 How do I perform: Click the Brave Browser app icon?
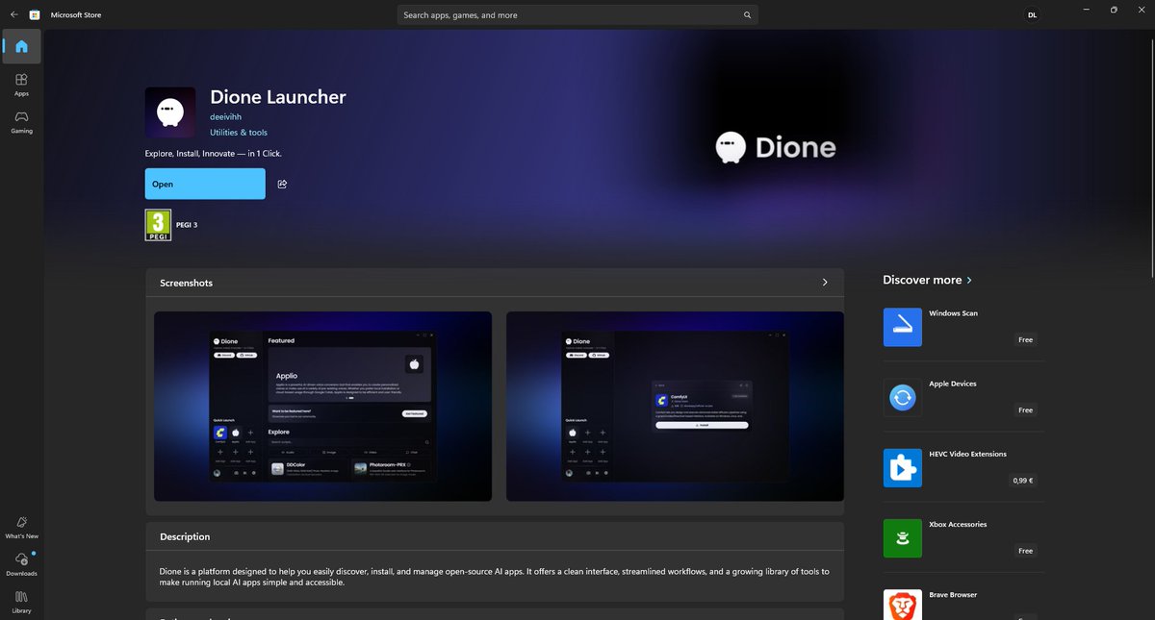tap(903, 605)
